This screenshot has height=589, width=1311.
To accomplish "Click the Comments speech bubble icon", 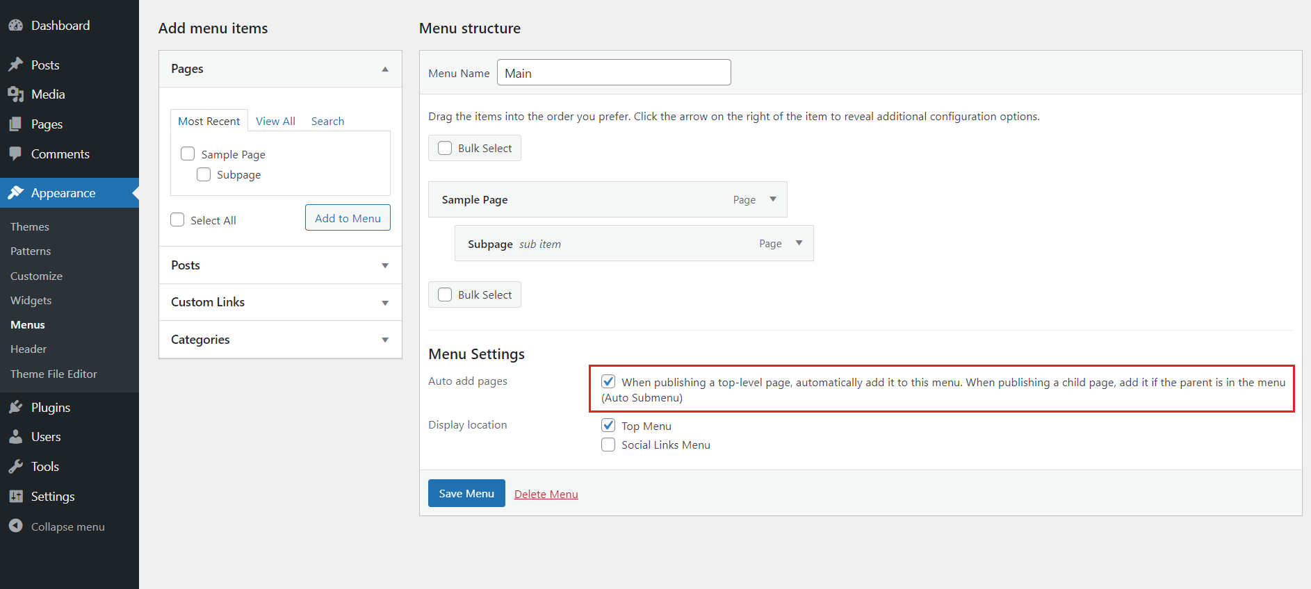I will [x=16, y=154].
